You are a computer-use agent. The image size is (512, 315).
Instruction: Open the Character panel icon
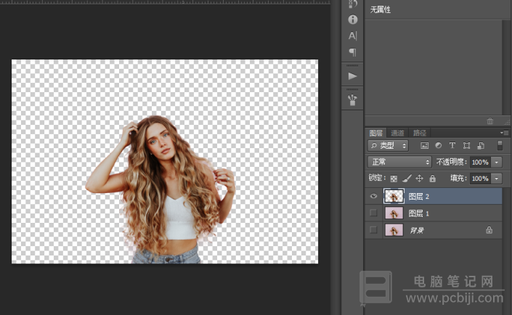353,36
